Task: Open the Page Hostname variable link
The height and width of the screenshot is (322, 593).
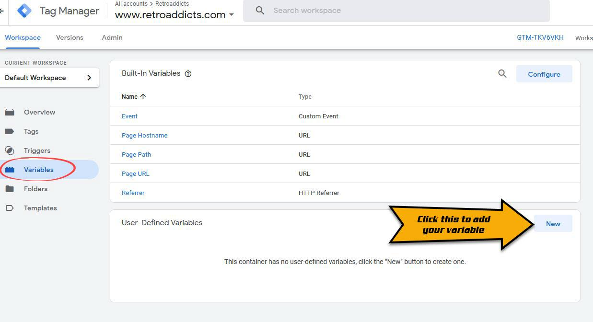Action: 144,135
